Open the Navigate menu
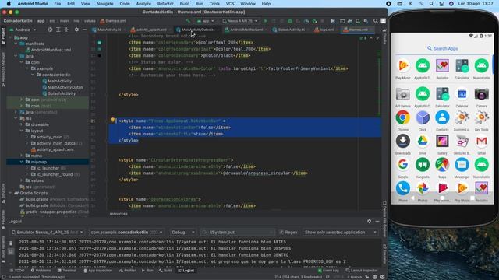Image resolution: width=499 pixels, height=280 pixels. pos(104,4)
